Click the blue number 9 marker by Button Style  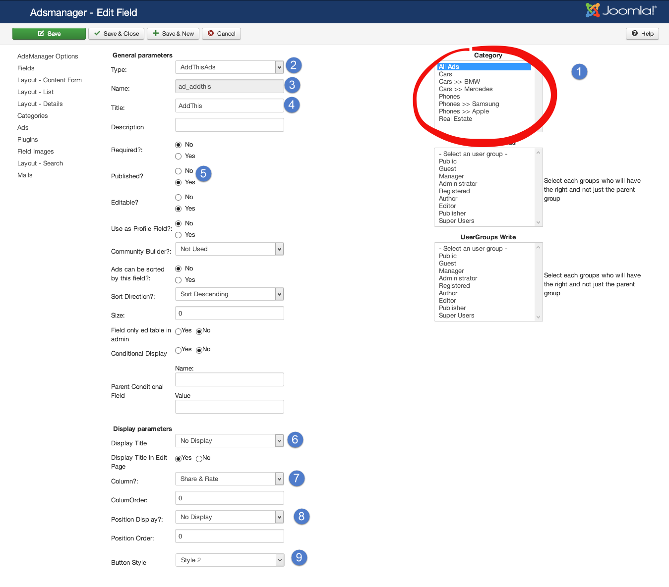(x=299, y=558)
